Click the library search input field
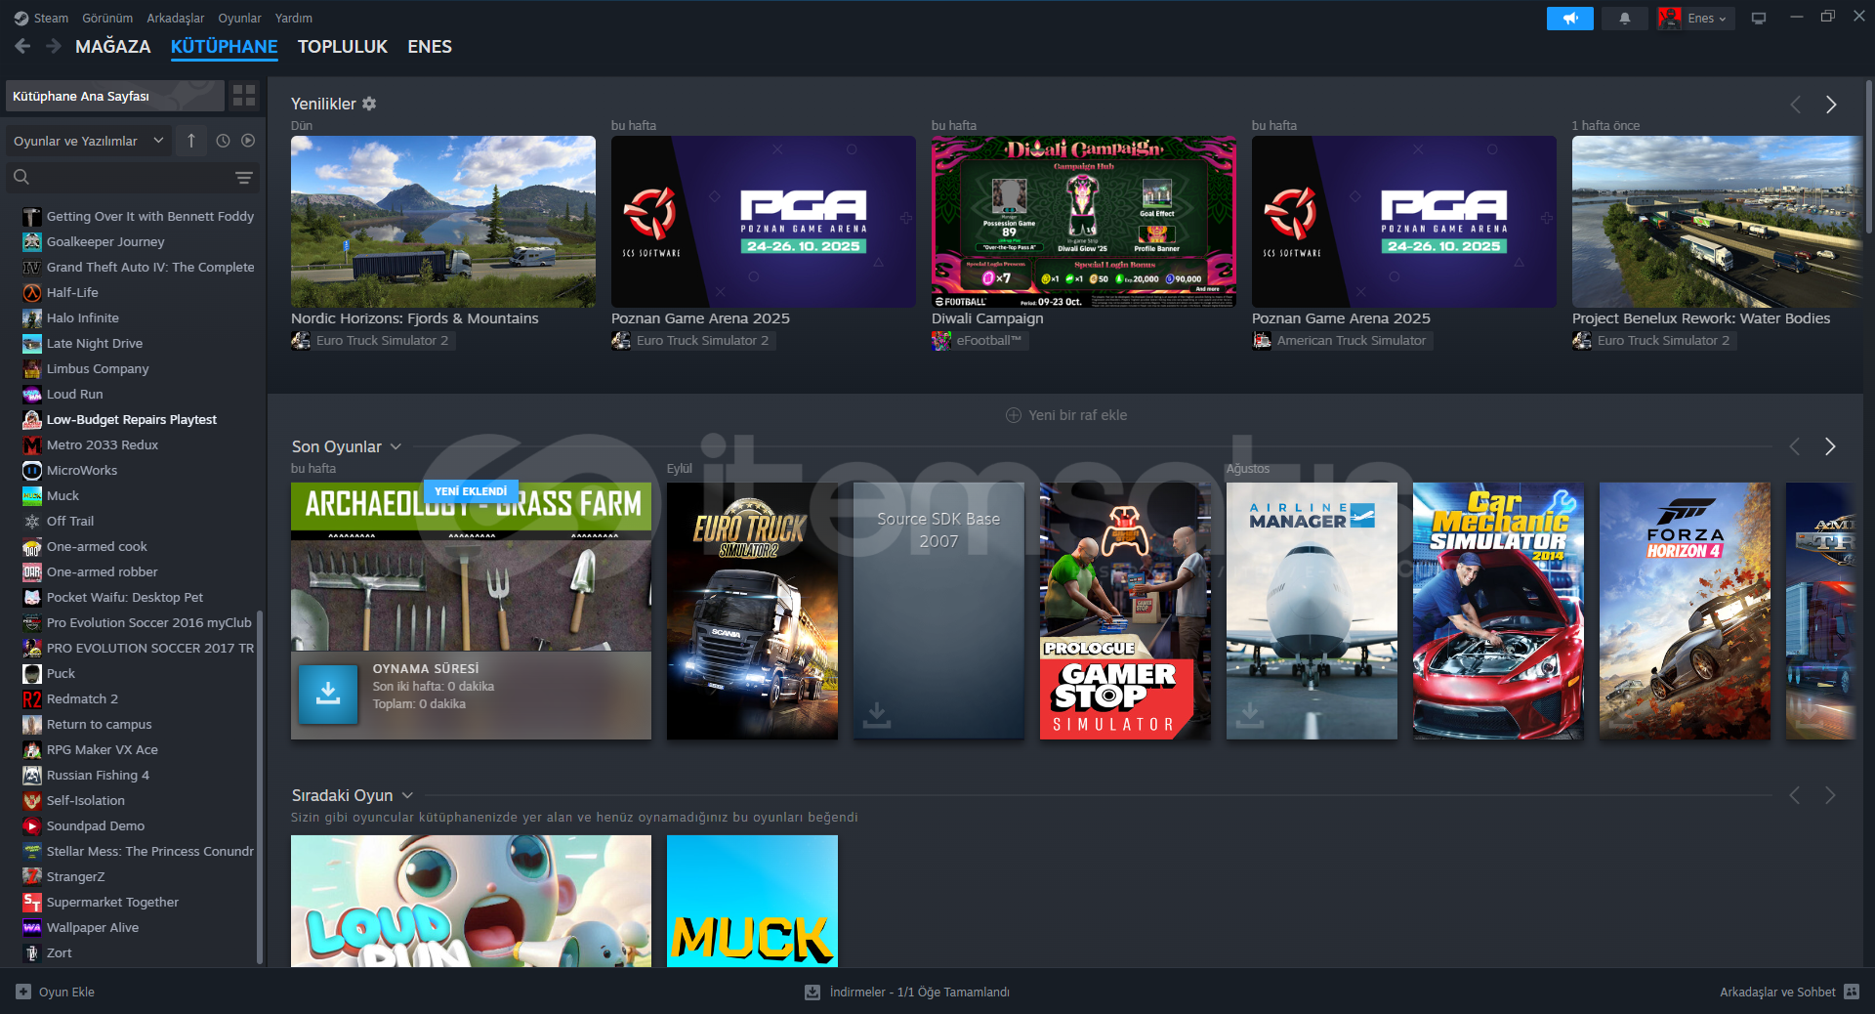 132,177
